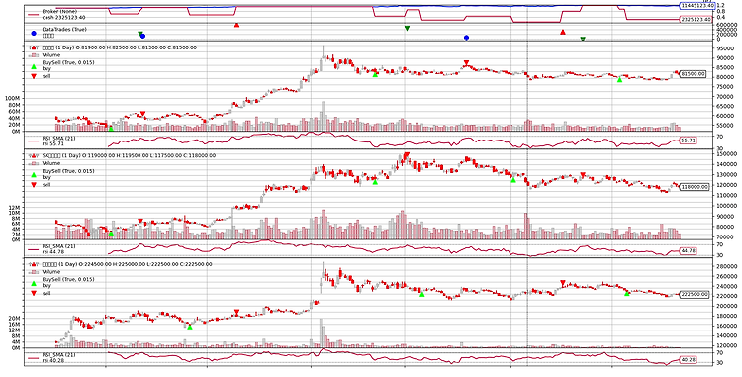
Task: Select the cash 2325123.40 legend entry
Action: pyautogui.click(x=62, y=17)
